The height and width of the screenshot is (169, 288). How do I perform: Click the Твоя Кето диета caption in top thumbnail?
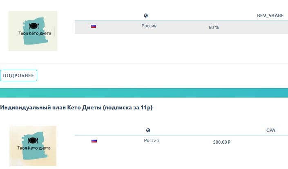[x=35, y=33]
